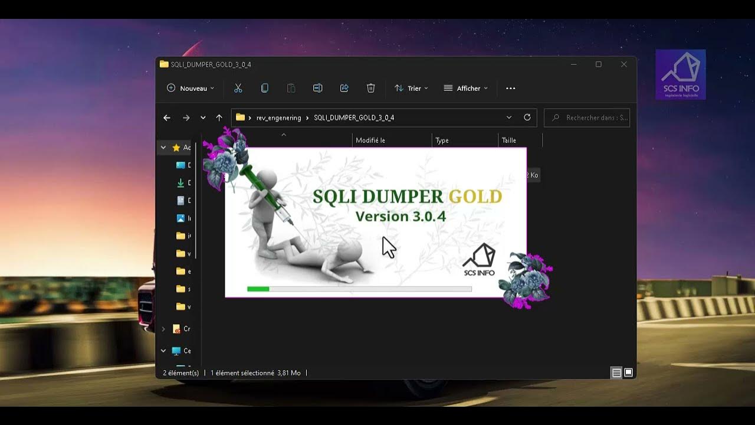The image size is (755, 425).
Task: Click the search magnifier icon
Action: coord(555,117)
